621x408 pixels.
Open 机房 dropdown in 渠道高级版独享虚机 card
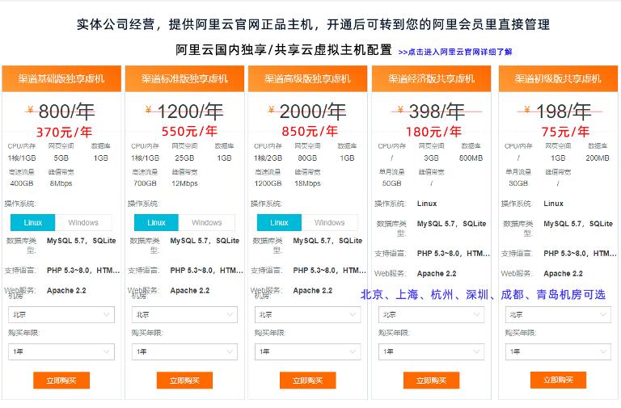point(308,314)
